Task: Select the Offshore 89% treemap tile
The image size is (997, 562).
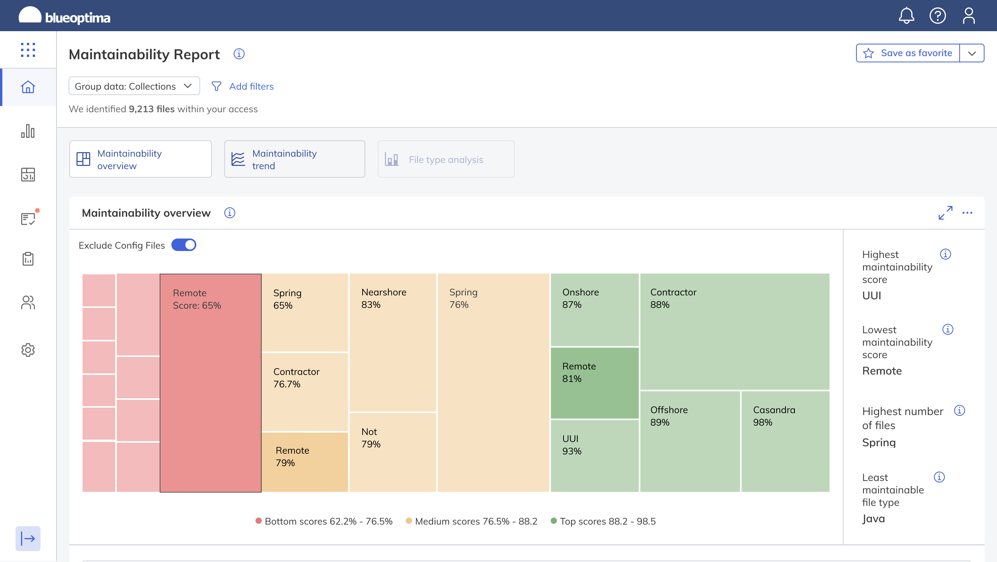Action: pyautogui.click(x=690, y=442)
